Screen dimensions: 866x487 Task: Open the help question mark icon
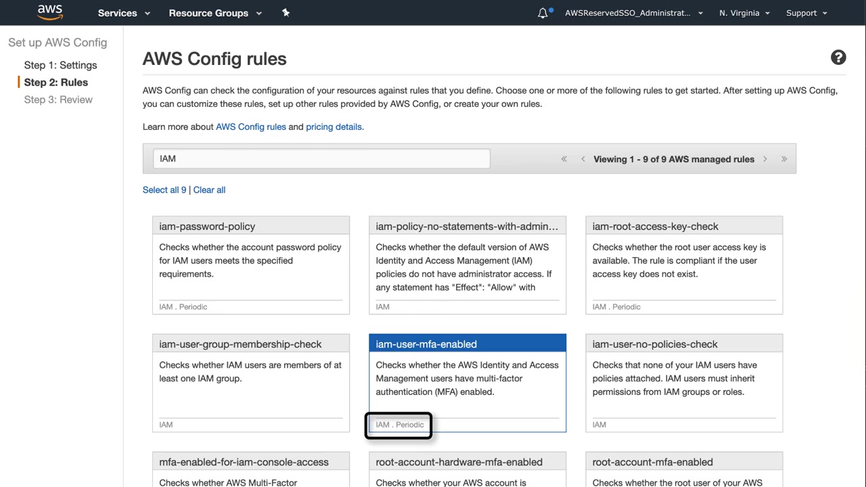click(838, 57)
